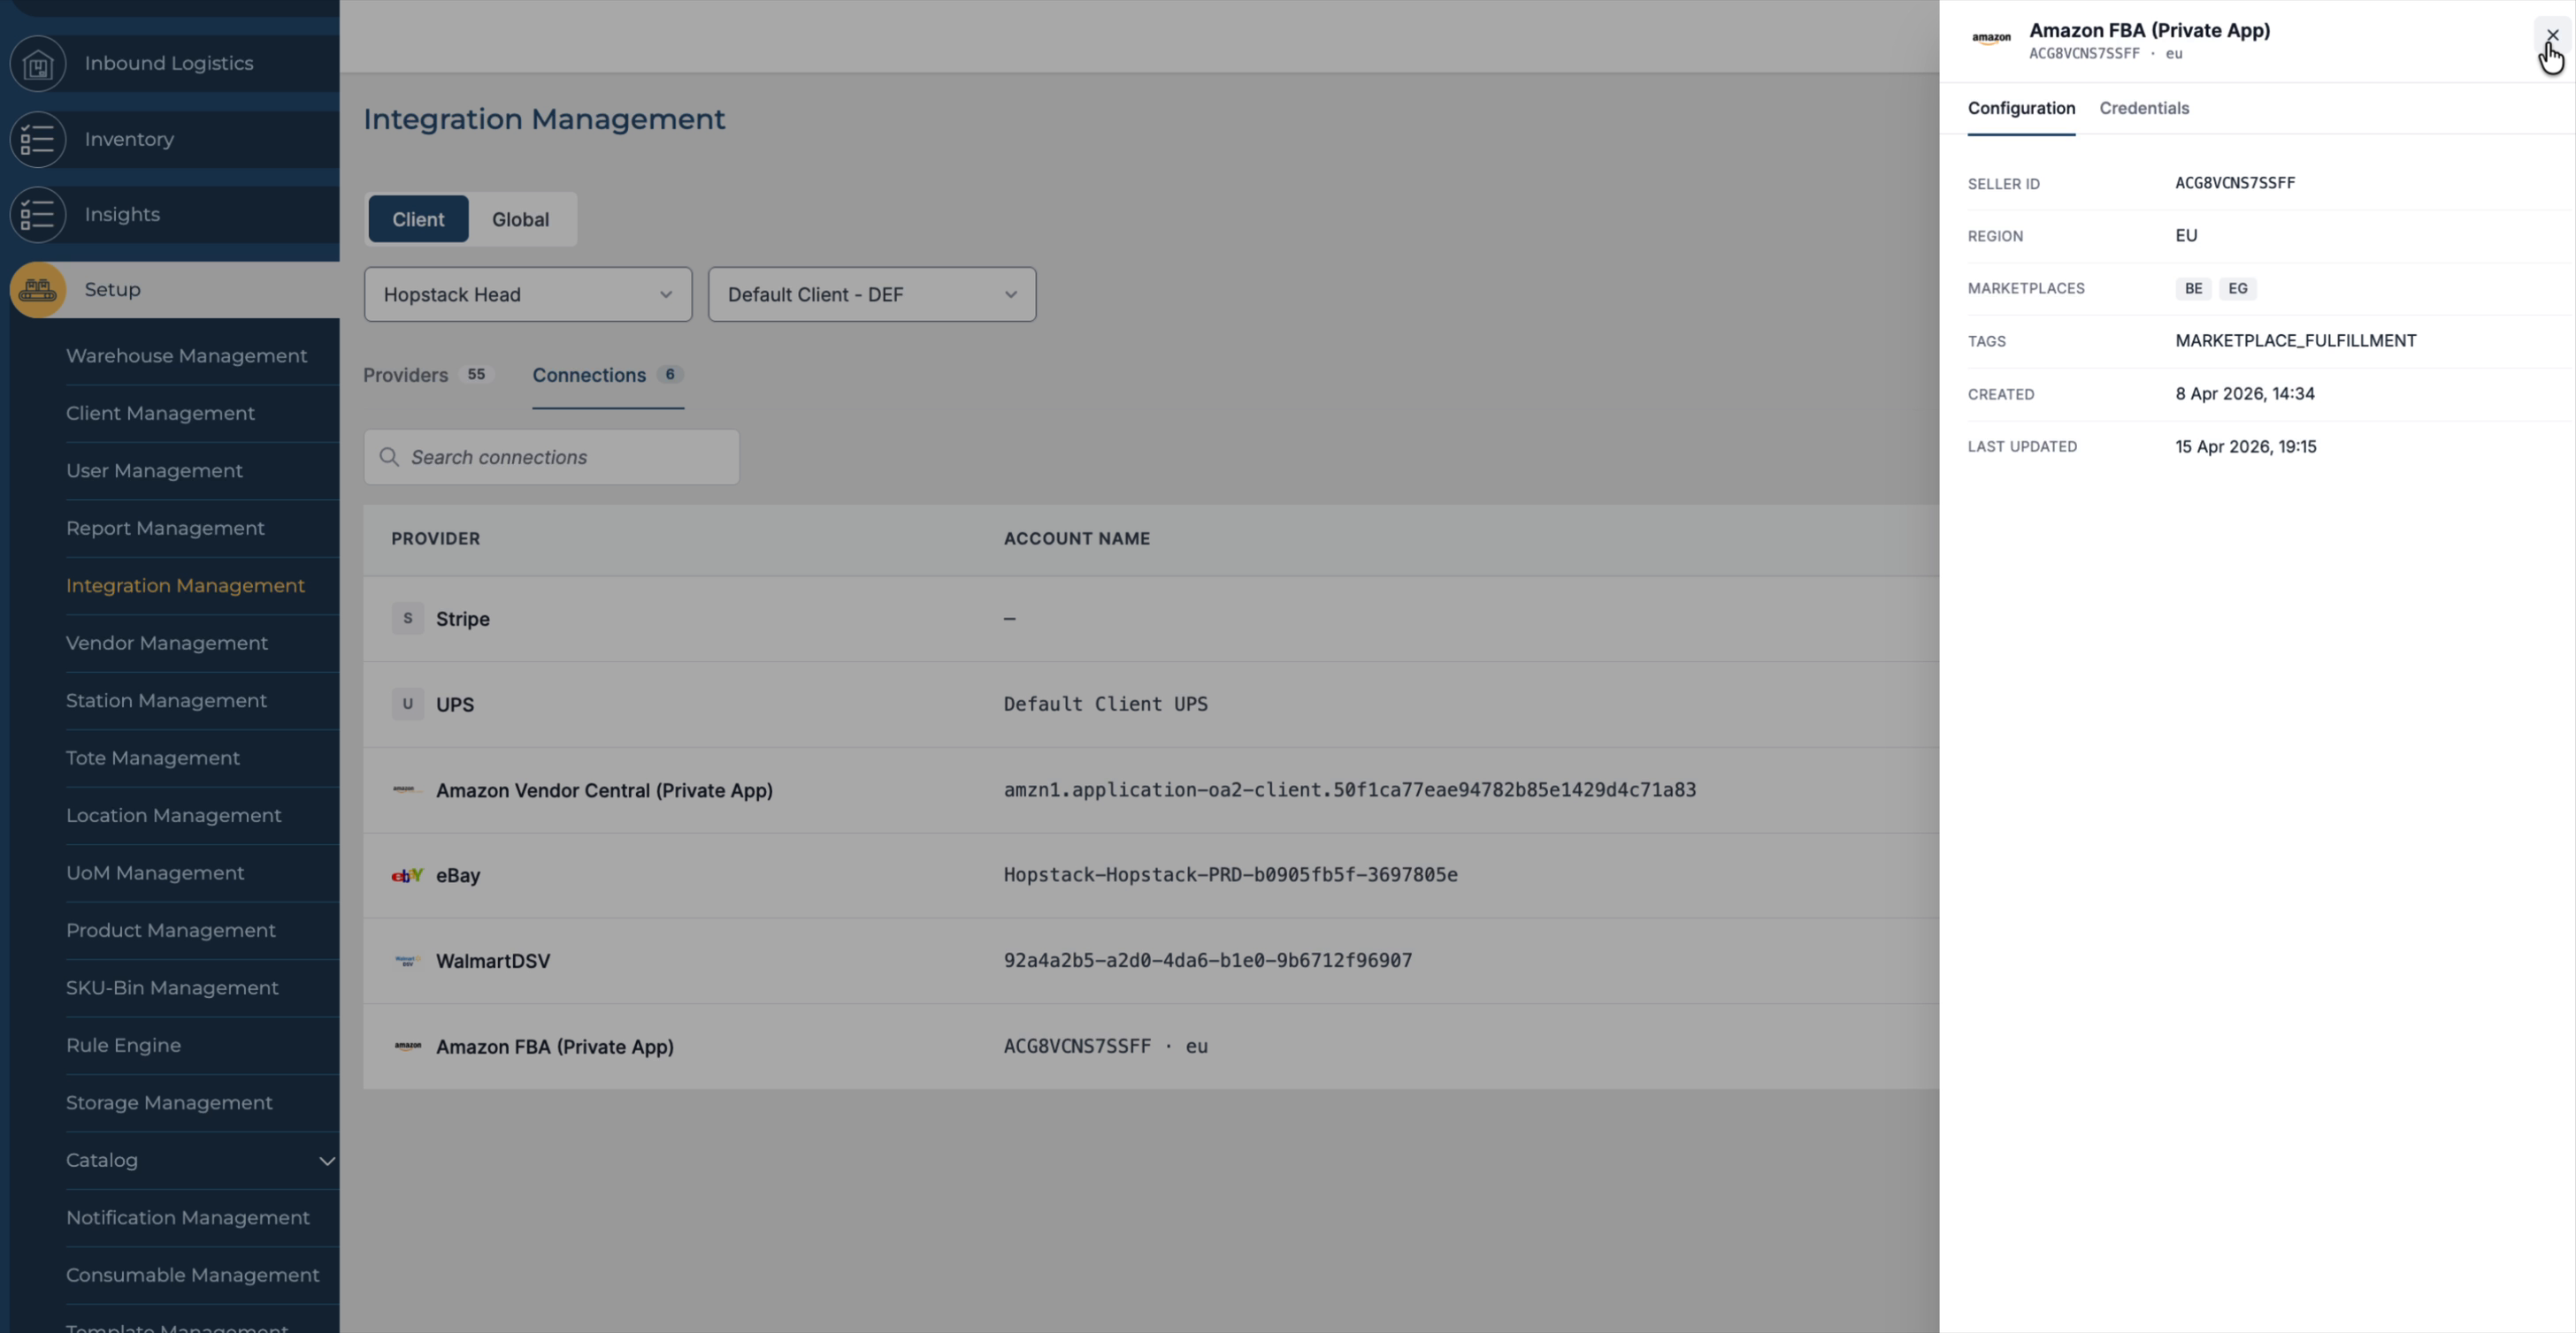Click the Seller ID value ACG8VCNS7SSFF
The width and height of the screenshot is (2576, 1333).
pyautogui.click(x=2235, y=183)
